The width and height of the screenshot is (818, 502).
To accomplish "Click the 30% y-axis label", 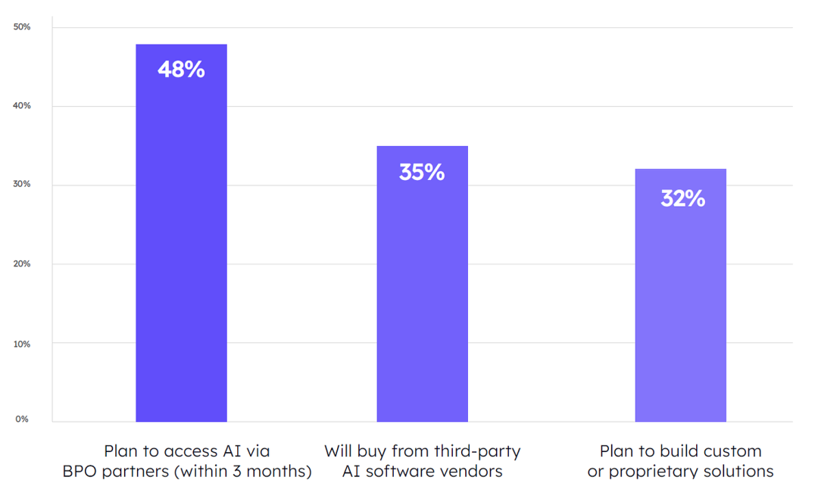I will tap(22, 183).
